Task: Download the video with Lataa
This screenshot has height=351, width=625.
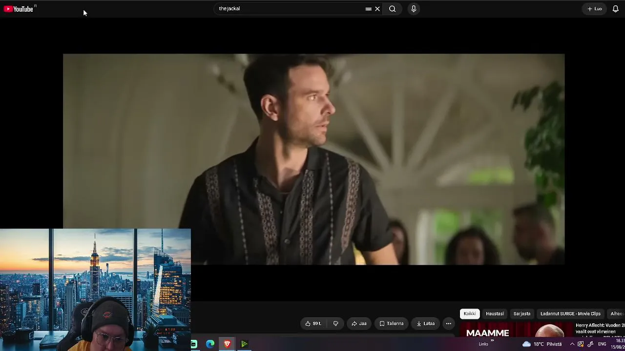Action: coord(425,323)
